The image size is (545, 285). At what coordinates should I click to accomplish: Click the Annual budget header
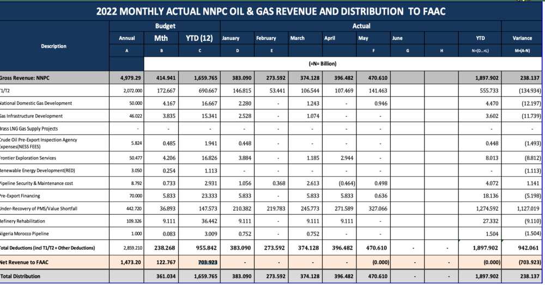(127, 38)
